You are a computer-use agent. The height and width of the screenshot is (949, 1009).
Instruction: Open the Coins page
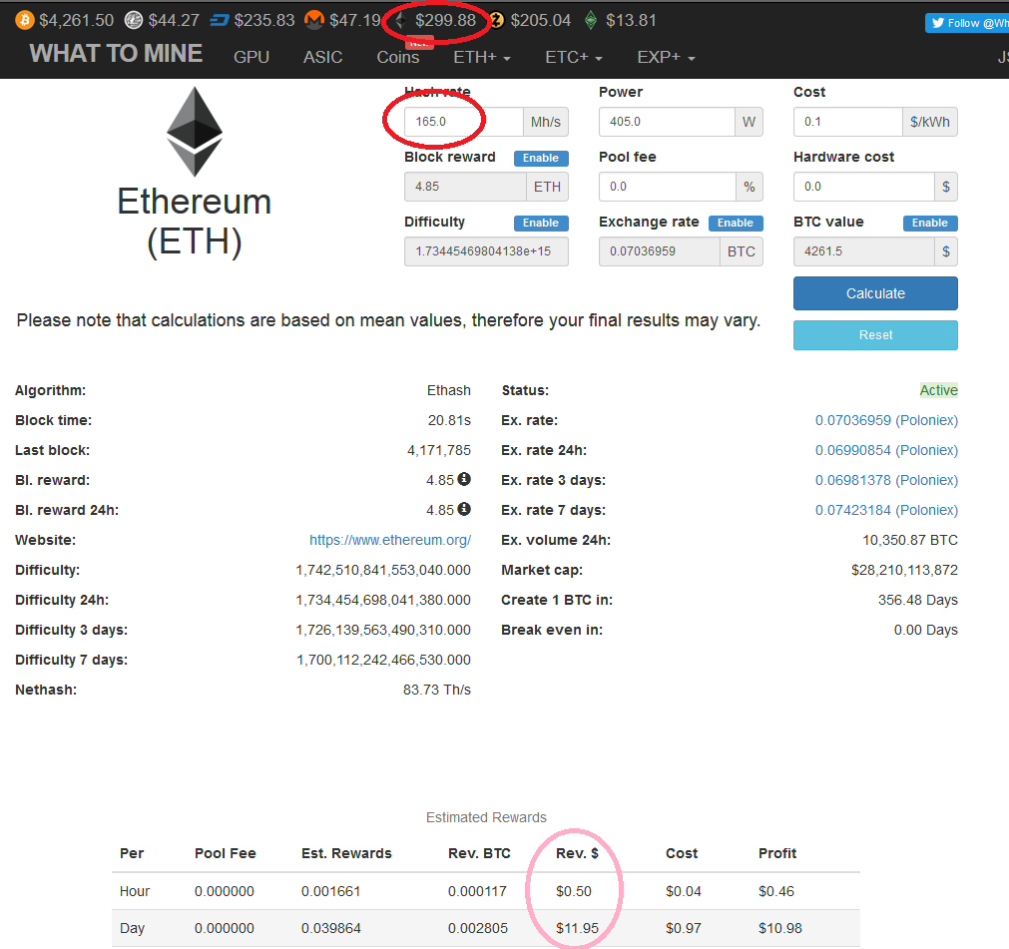tap(397, 57)
